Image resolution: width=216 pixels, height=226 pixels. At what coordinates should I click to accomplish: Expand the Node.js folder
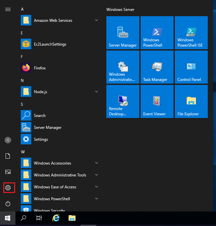(60, 92)
